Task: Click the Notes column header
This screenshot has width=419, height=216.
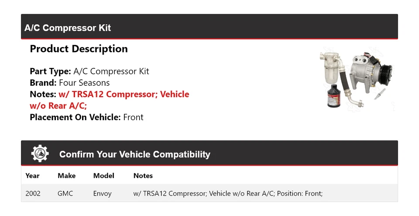Action: click(143, 176)
